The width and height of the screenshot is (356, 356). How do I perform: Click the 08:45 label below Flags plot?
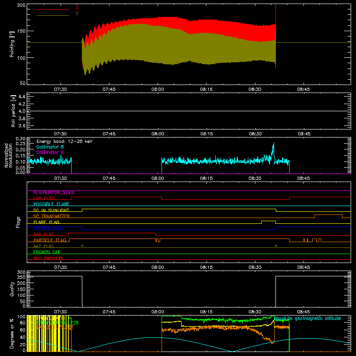[303, 267]
